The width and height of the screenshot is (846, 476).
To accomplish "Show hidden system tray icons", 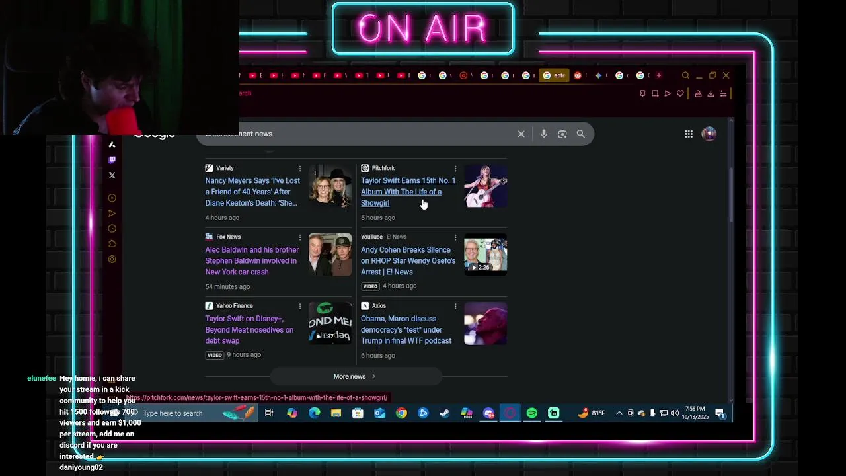I will 619,413.
